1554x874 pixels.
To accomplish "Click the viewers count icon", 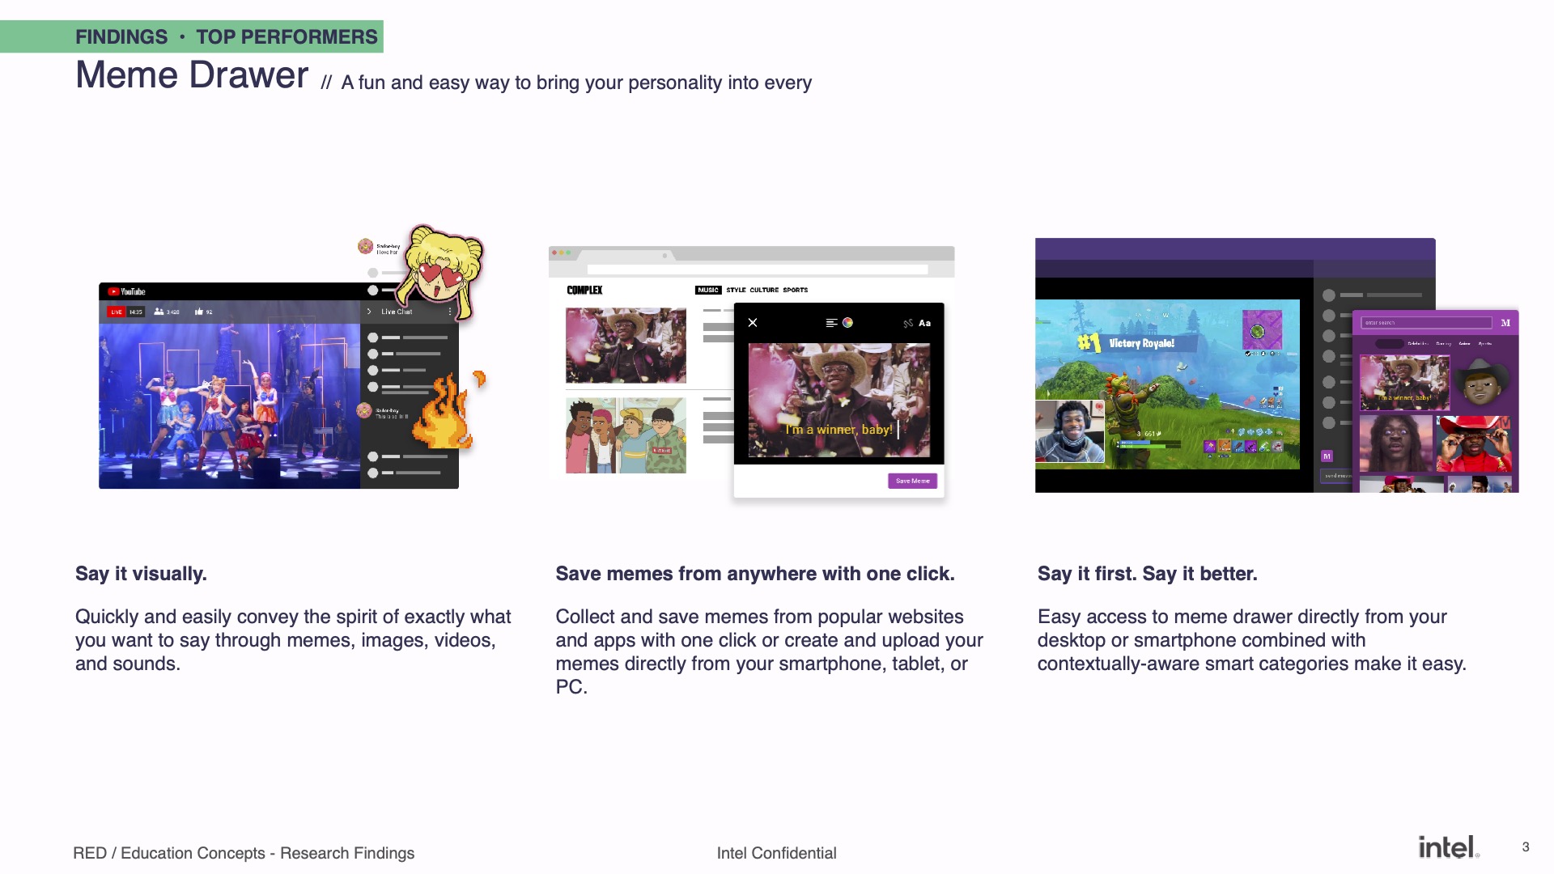I will [159, 312].
